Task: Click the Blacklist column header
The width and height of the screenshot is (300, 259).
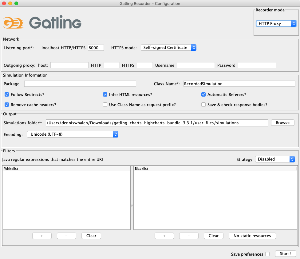Action: click(215, 169)
